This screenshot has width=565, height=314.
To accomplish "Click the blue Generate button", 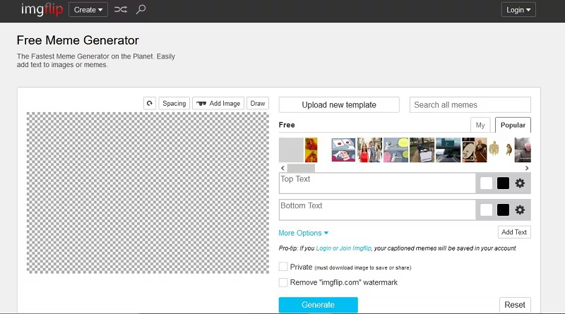I will pos(319,305).
